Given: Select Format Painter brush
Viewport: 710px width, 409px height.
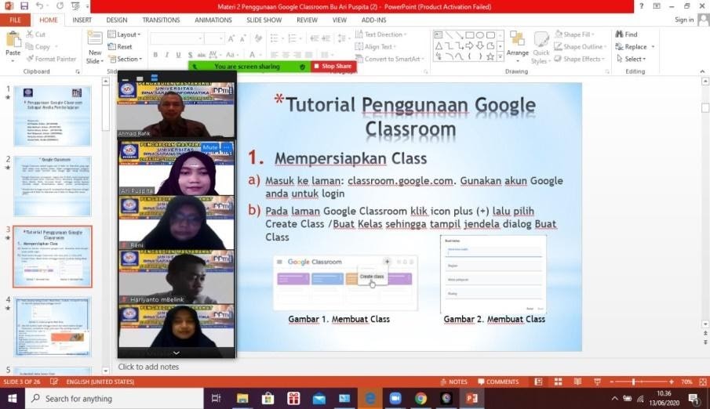Looking at the screenshot, I should [51, 59].
